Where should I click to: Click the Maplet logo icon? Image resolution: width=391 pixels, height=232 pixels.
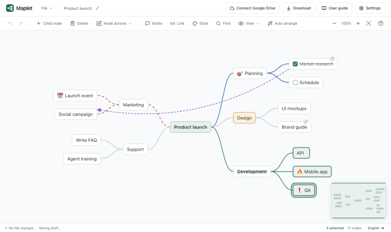pyautogui.click(x=10, y=8)
